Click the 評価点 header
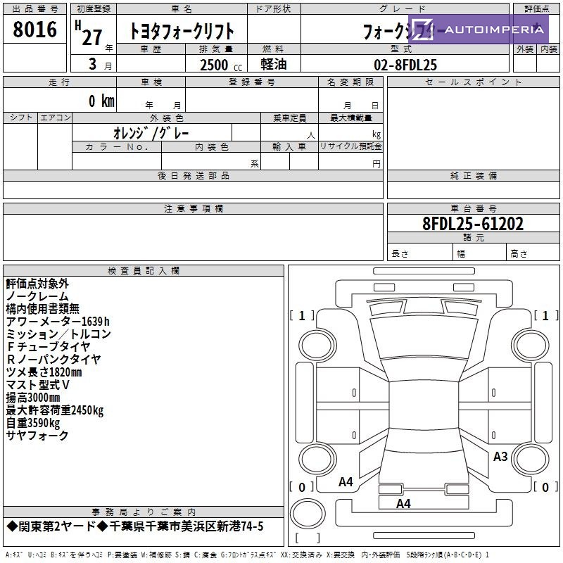This screenshot has width=563, height=563. pos(536,9)
